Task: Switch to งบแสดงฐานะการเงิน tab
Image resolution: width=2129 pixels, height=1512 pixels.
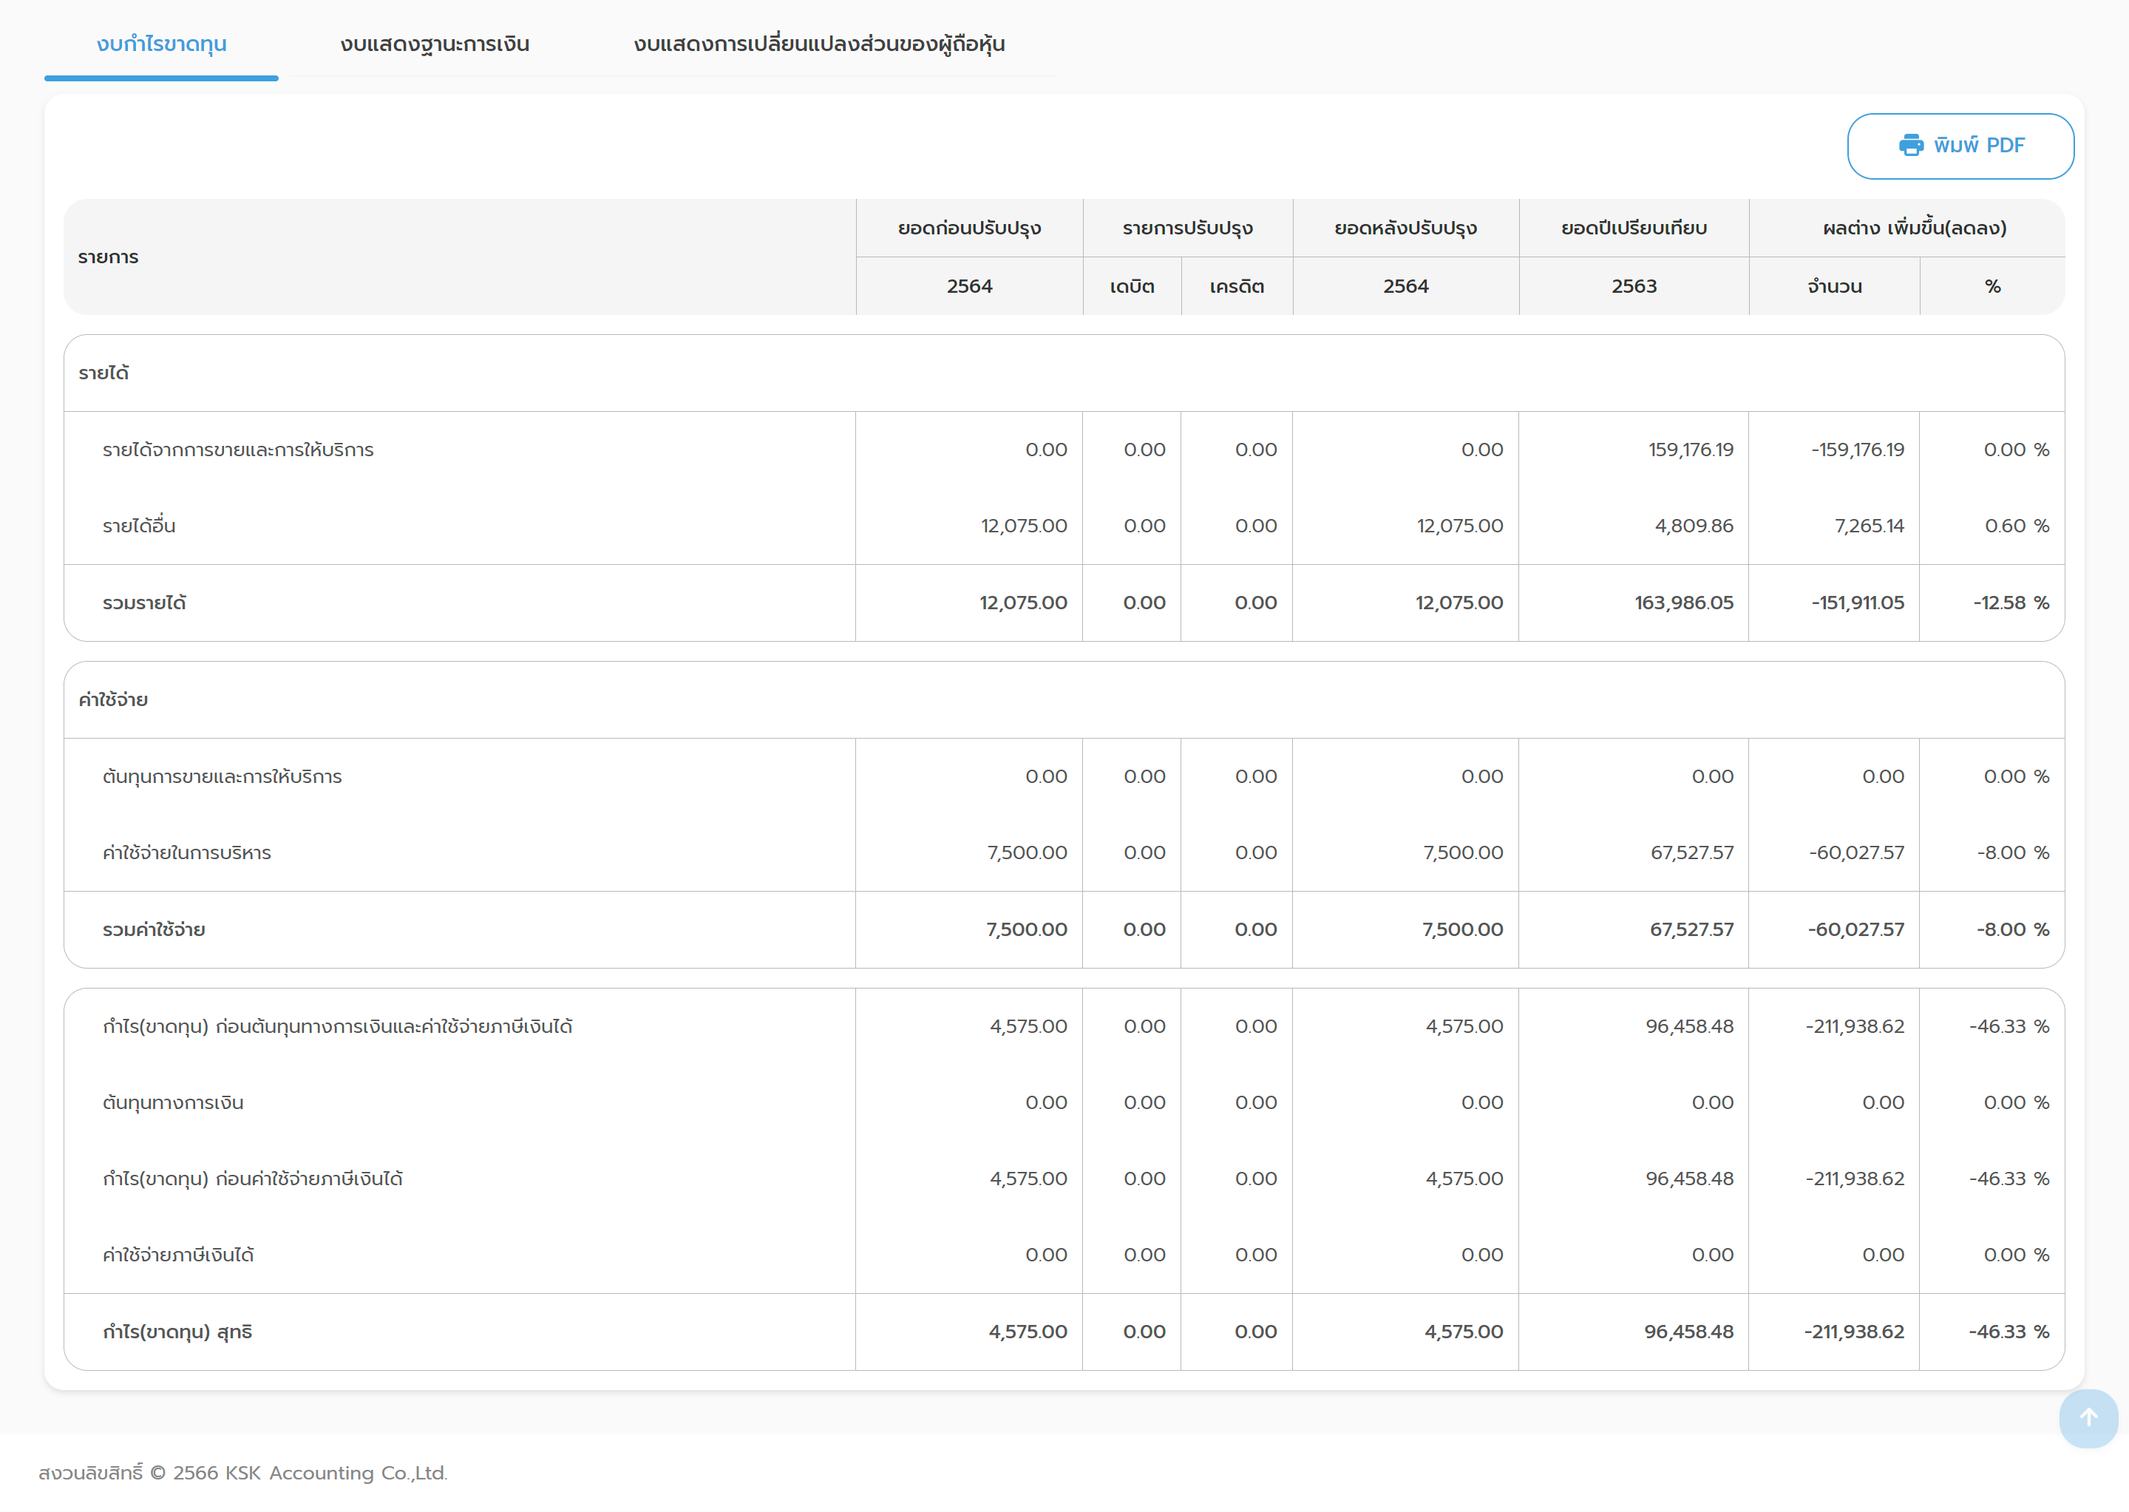Action: (x=434, y=44)
